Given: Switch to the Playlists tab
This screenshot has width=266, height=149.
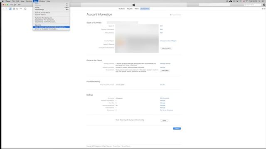Looking at the screenshot, I should point(130,9).
